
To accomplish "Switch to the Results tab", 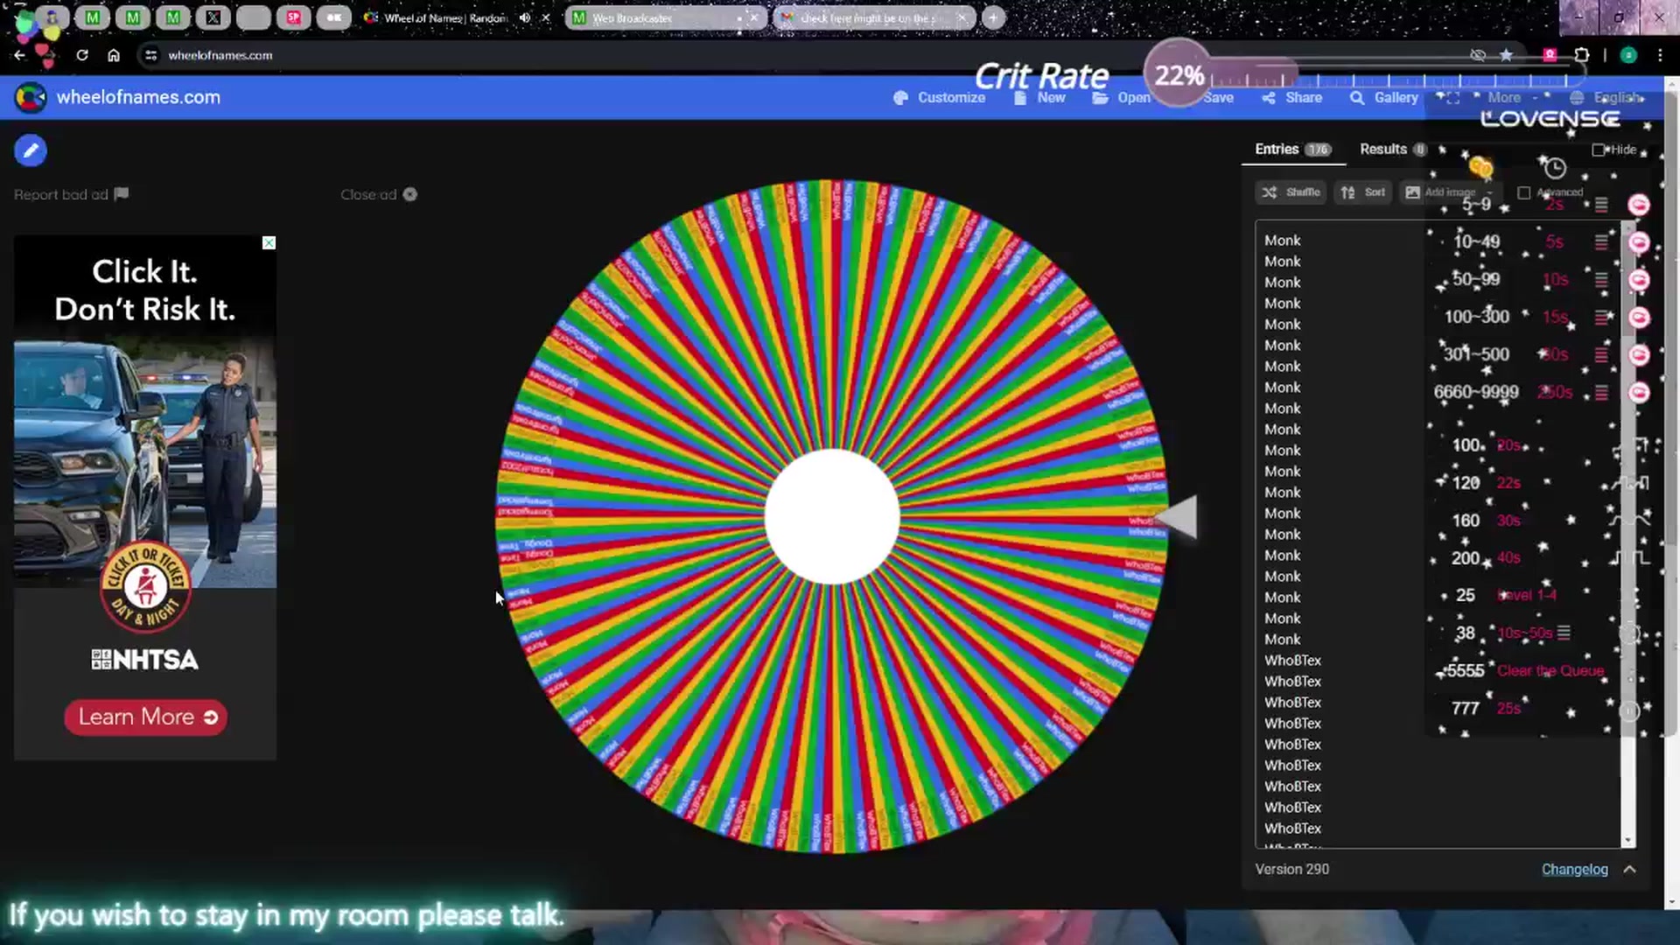I will [x=1393, y=150].
